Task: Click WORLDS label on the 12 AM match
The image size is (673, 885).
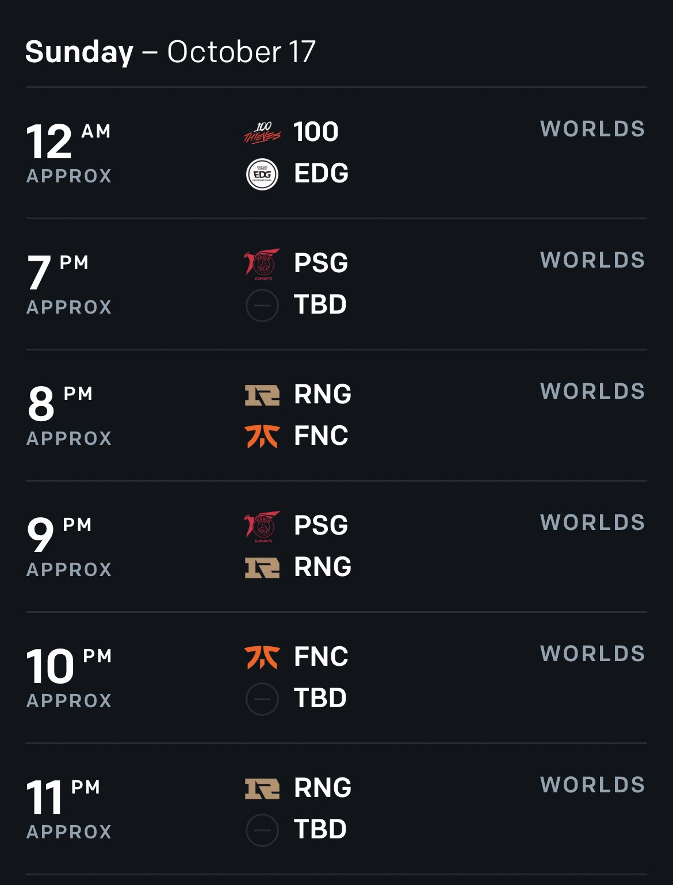Action: coord(592,129)
